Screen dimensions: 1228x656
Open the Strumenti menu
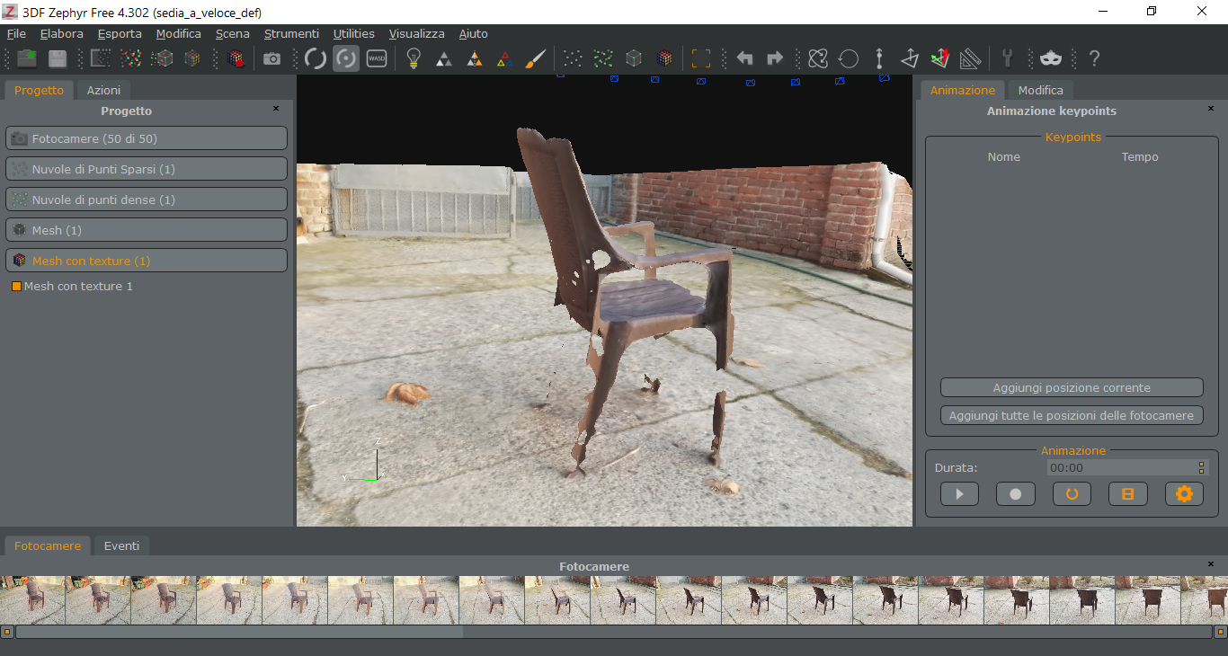(x=291, y=33)
